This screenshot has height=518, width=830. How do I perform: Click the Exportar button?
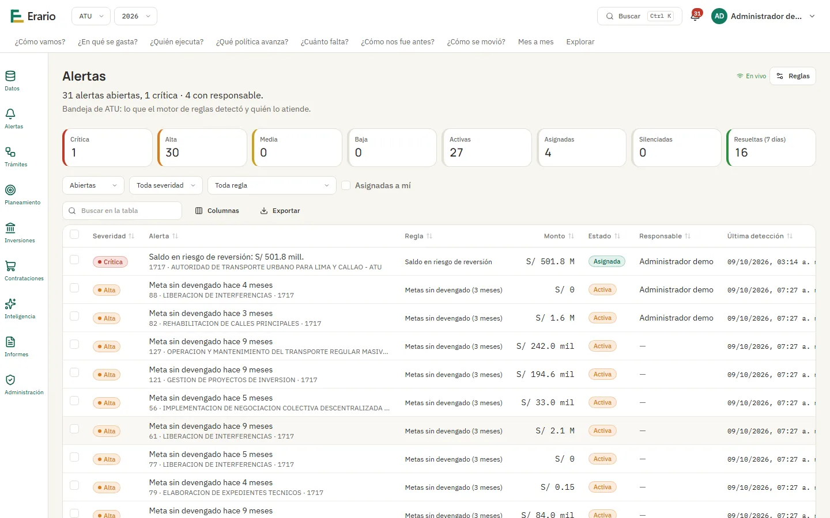(280, 211)
